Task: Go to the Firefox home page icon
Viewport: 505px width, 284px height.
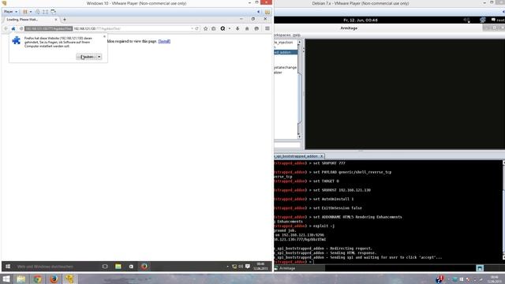Action: pos(247,28)
